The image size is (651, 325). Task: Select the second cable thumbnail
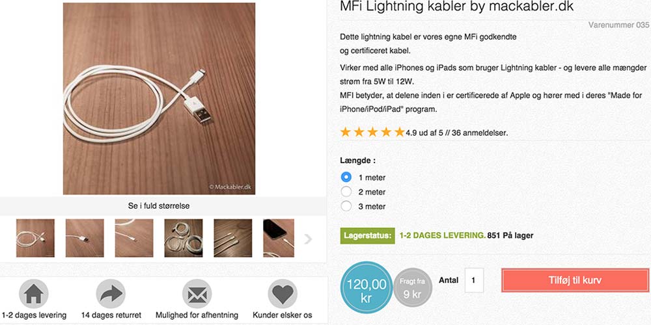[85, 238]
